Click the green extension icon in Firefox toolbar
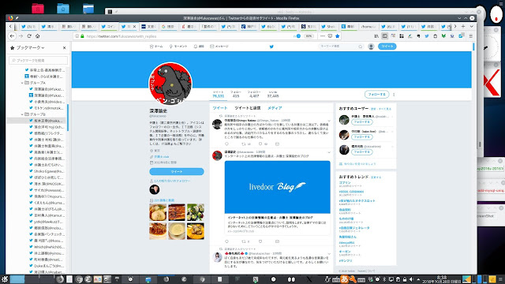505x284 pixels. tap(443, 36)
